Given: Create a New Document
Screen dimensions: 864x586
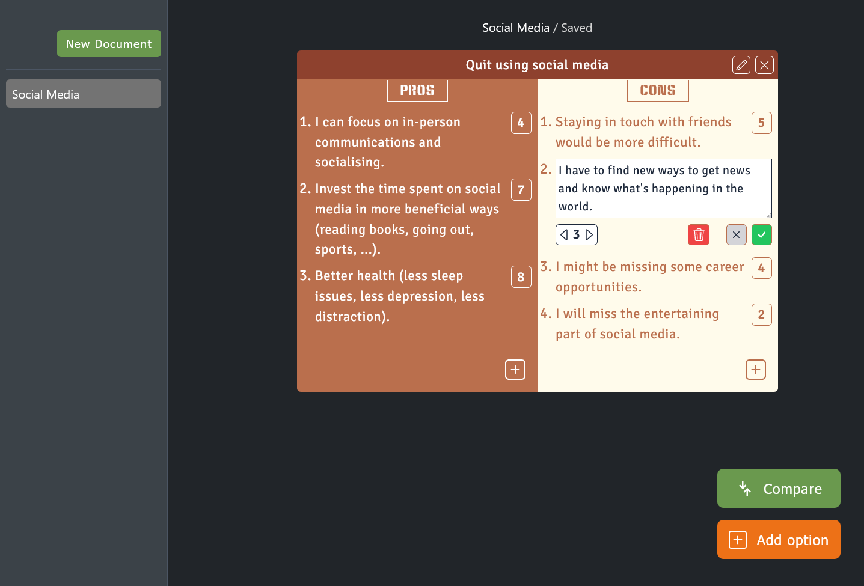Looking at the screenshot, I should [109, 43].
